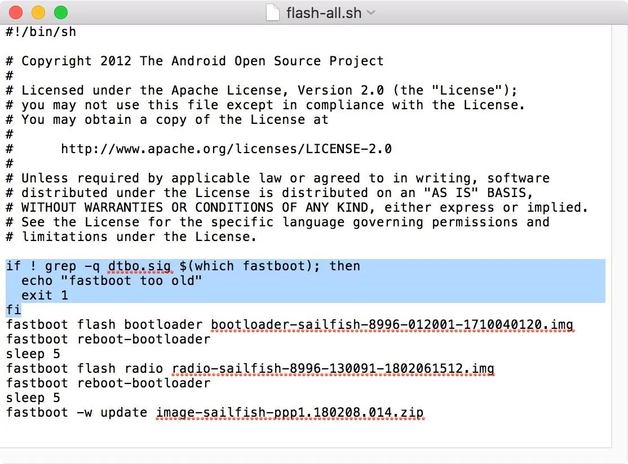628x464 pixels.
Task: Click the image-sailfish-ppp1.180208.014.zip filename
Action: [290, 413]
